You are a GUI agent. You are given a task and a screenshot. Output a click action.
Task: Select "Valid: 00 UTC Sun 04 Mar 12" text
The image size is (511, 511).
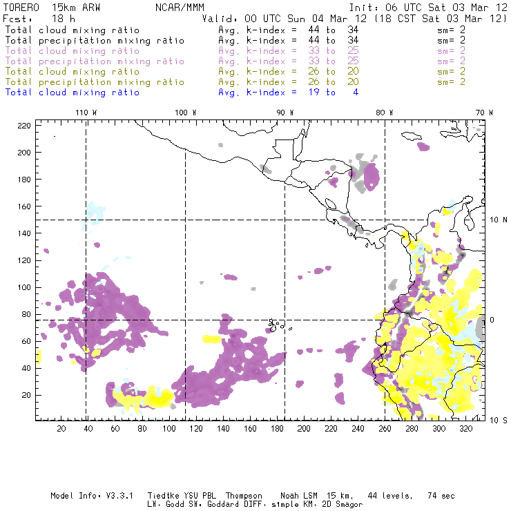[285, 19]
